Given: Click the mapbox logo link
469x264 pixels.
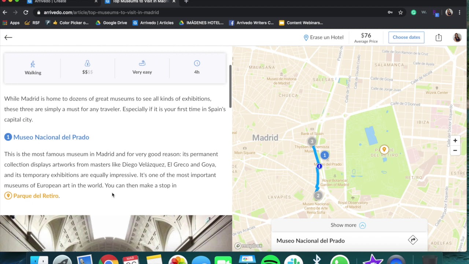Looking at the screenshot, I should tap(248, 246).
